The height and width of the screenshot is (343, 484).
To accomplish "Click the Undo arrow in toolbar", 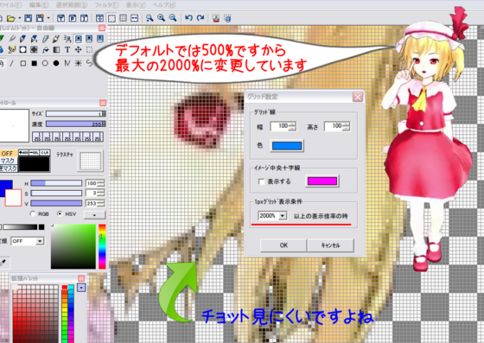I will point(188,18).
